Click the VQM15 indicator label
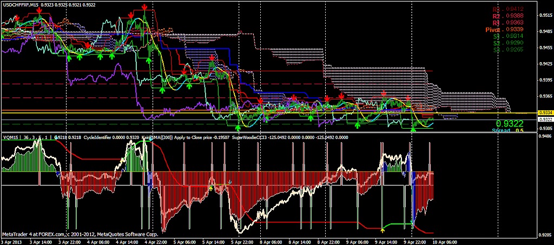This screenshot has height=245, width=554. [x=10, y=137]
